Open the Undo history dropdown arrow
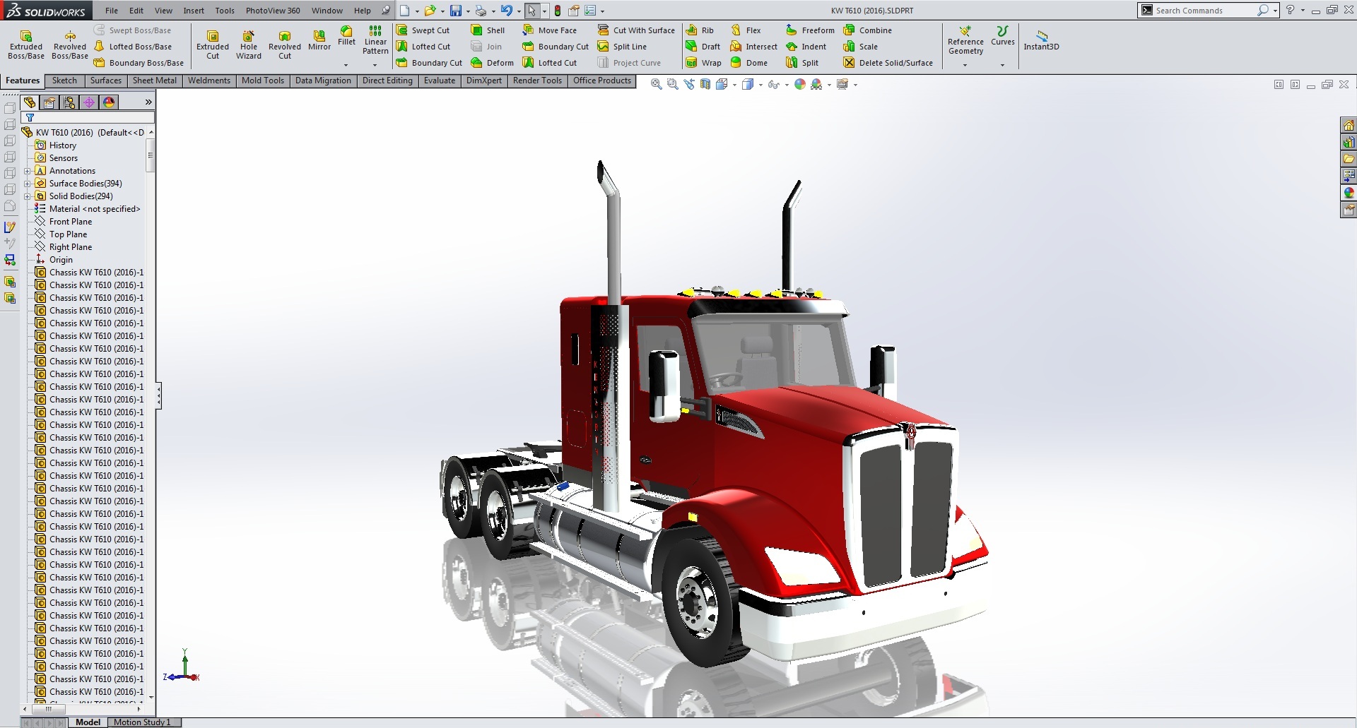The height and width of the screenshot is (728, 1357). click(x=519, y=11)
